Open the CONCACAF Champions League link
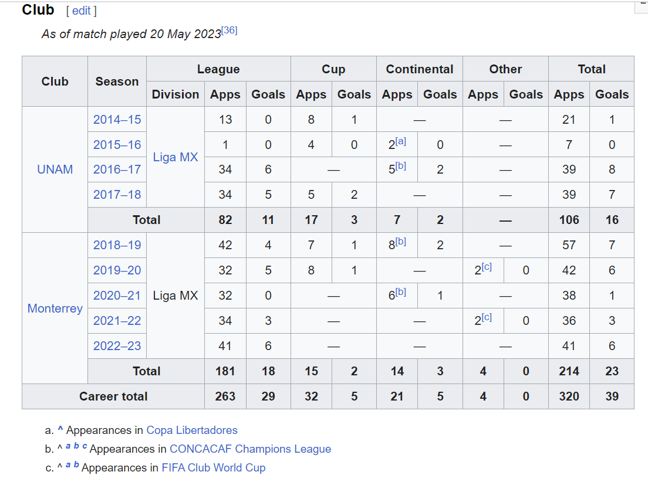648x492 pixels. coord(251,449)
